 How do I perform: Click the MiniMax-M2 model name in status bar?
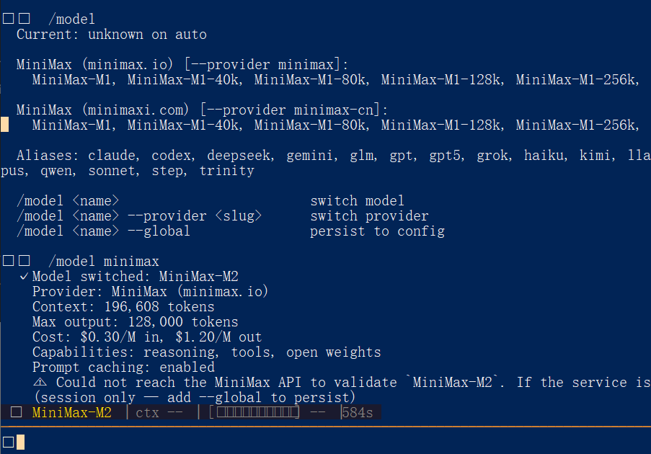[72, 413]
